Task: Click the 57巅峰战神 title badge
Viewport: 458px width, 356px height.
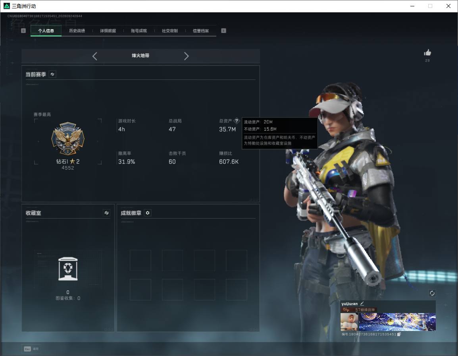Action: [359, 310]
